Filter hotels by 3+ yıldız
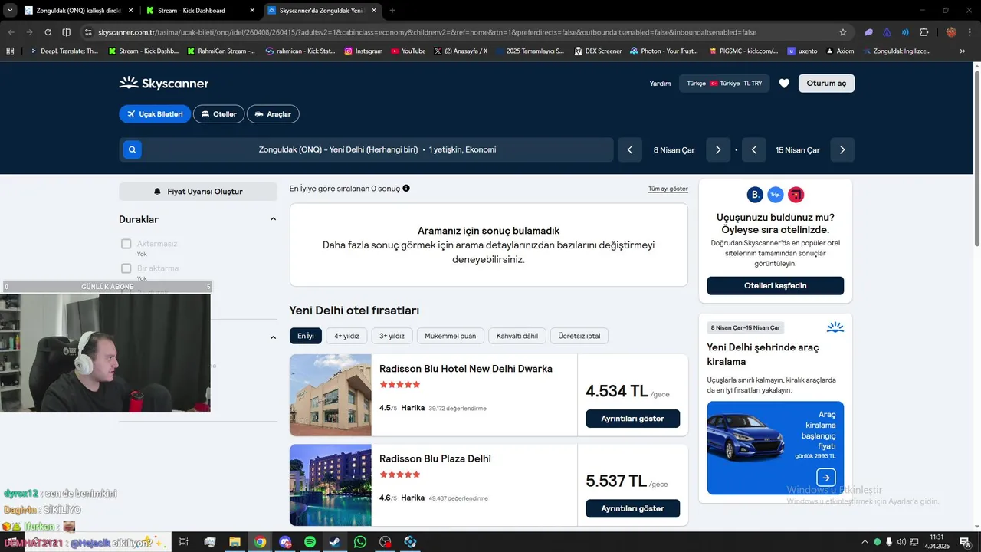 click(x=392, y=336)
